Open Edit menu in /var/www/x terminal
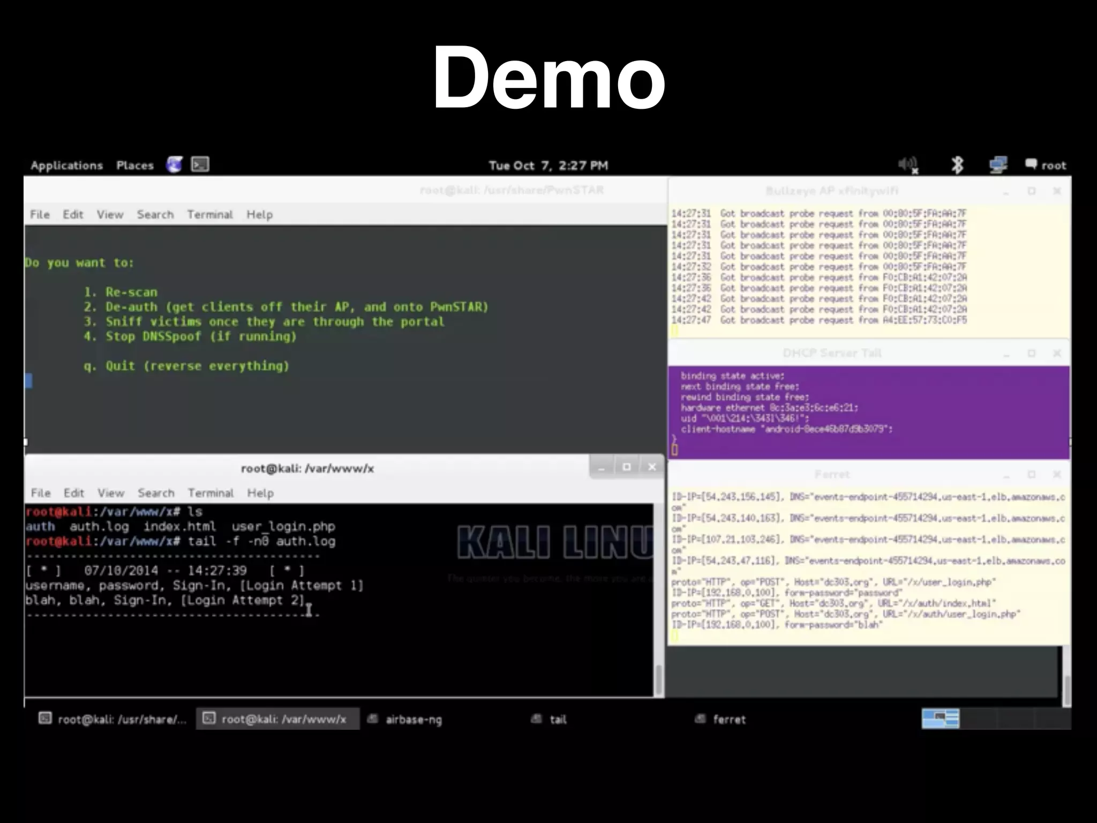1097x823 pixels. pos(74,493)
